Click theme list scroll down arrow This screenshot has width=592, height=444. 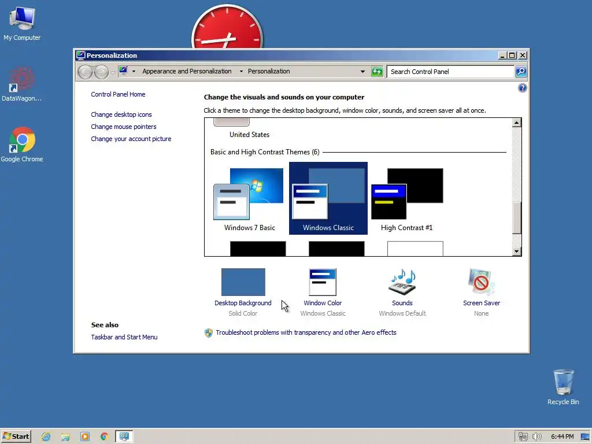(517, 251)
